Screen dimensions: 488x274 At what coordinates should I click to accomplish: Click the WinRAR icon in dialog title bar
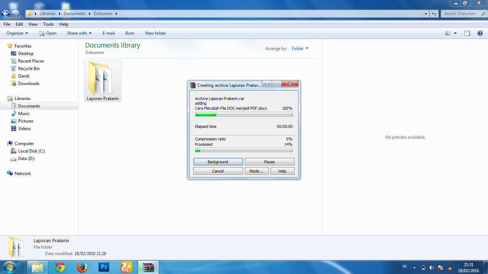pos(193,85)
